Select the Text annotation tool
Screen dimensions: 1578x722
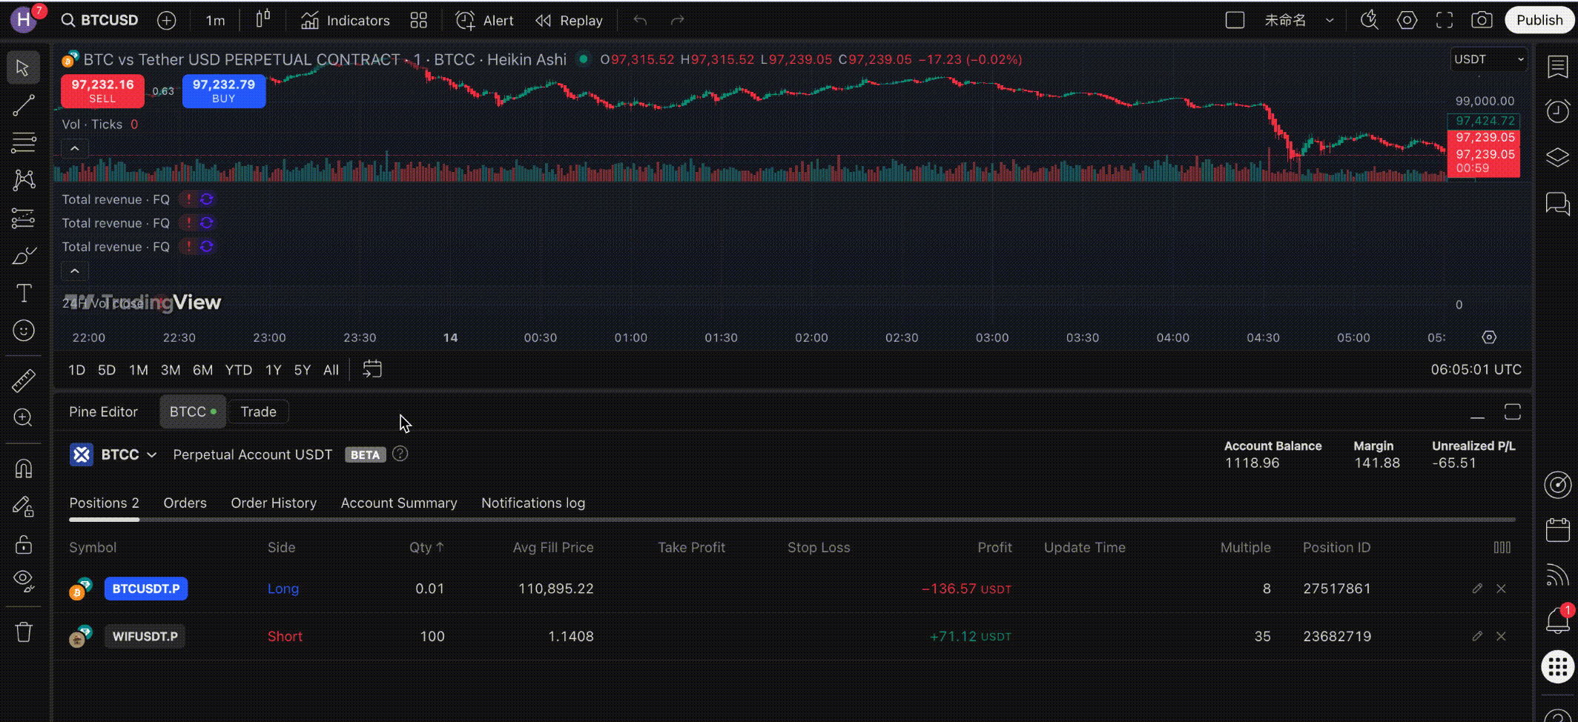pos(23,293)
